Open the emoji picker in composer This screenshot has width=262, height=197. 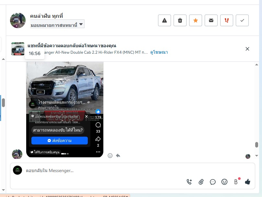[224, 182]
